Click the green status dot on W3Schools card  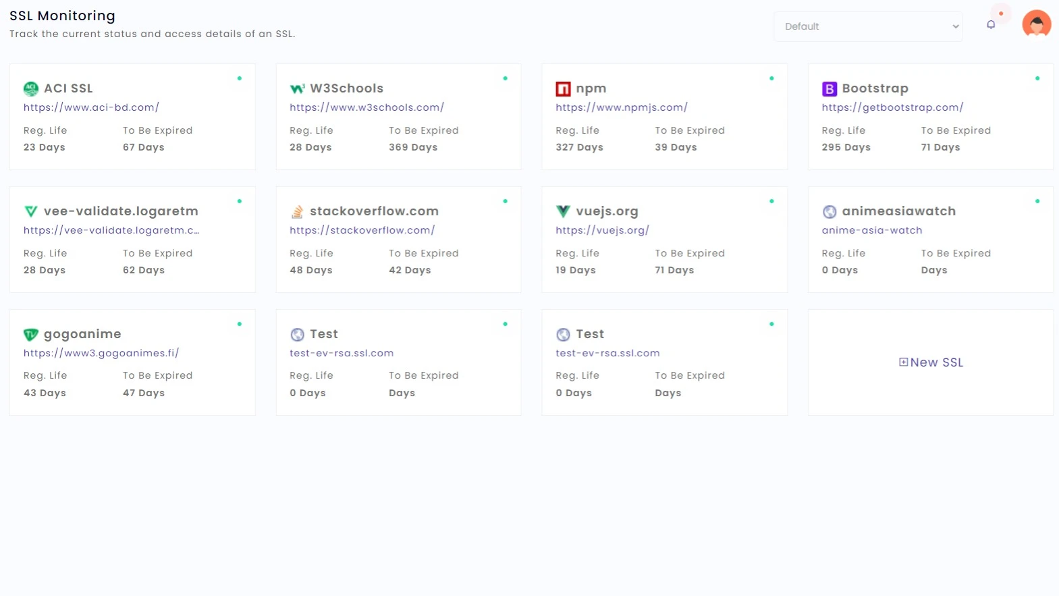tap(505, 78)
